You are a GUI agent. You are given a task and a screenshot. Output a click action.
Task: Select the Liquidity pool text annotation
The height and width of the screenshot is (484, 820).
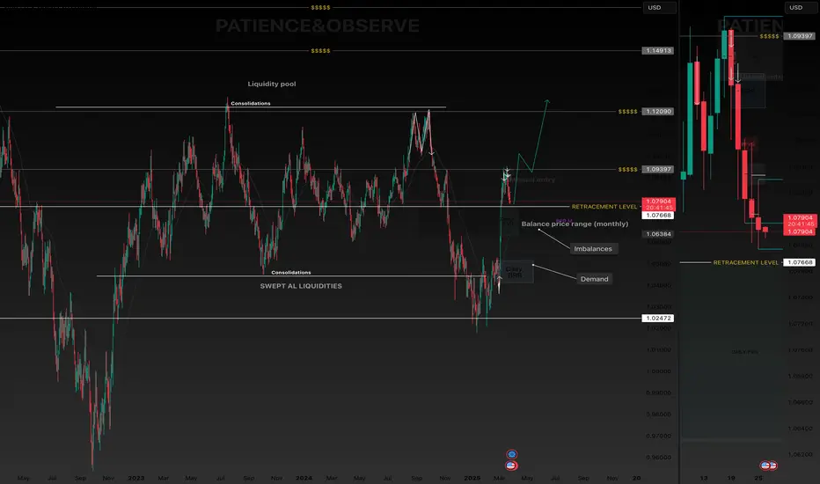pos(271,84)
